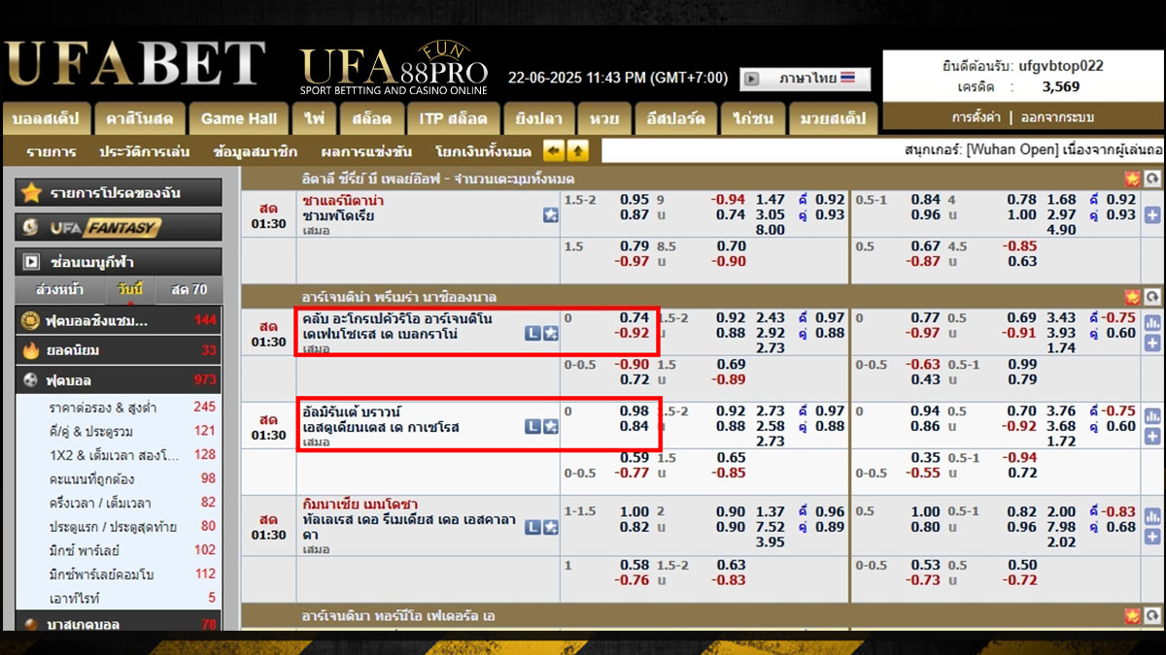This screenshot has width=1166, height=655.
Task: Click the coin icon beside ฟุตบอลชิงแชม...
Action: point(30,320)
